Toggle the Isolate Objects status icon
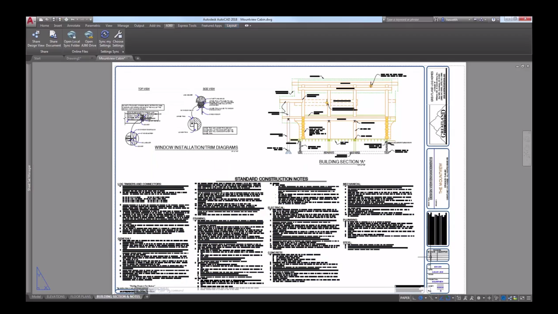This screenshot has height=314, width=558. (496, 298)
